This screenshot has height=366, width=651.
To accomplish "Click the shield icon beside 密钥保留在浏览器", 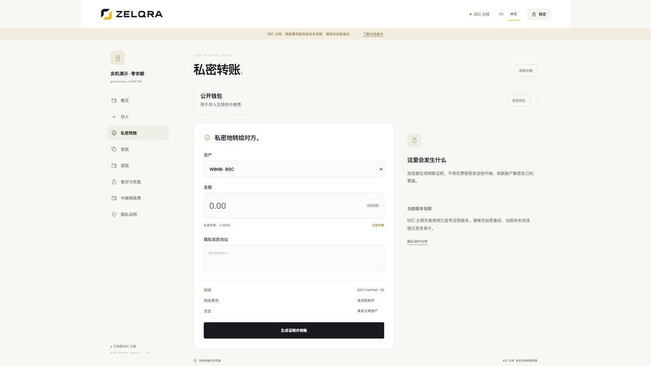I will 195,361.
